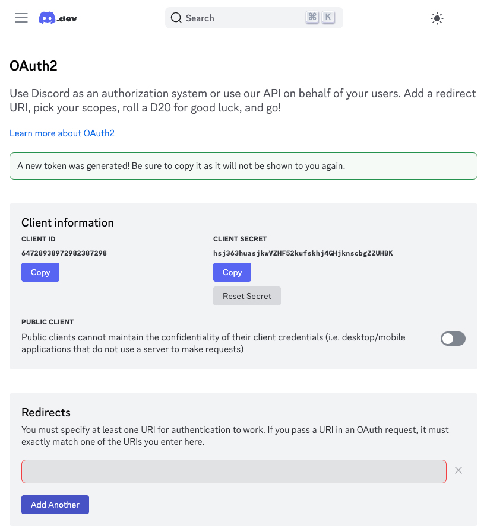Copy the Client ID
The height and width of the screenshot is (526, 487).
[40, 272]
